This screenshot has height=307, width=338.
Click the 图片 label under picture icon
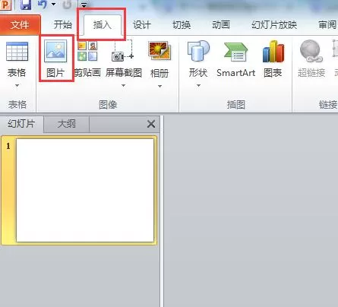pyautogui.click(x=55, y=73)
